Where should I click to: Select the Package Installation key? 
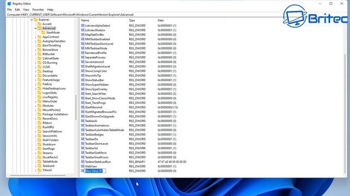point(55,114)
